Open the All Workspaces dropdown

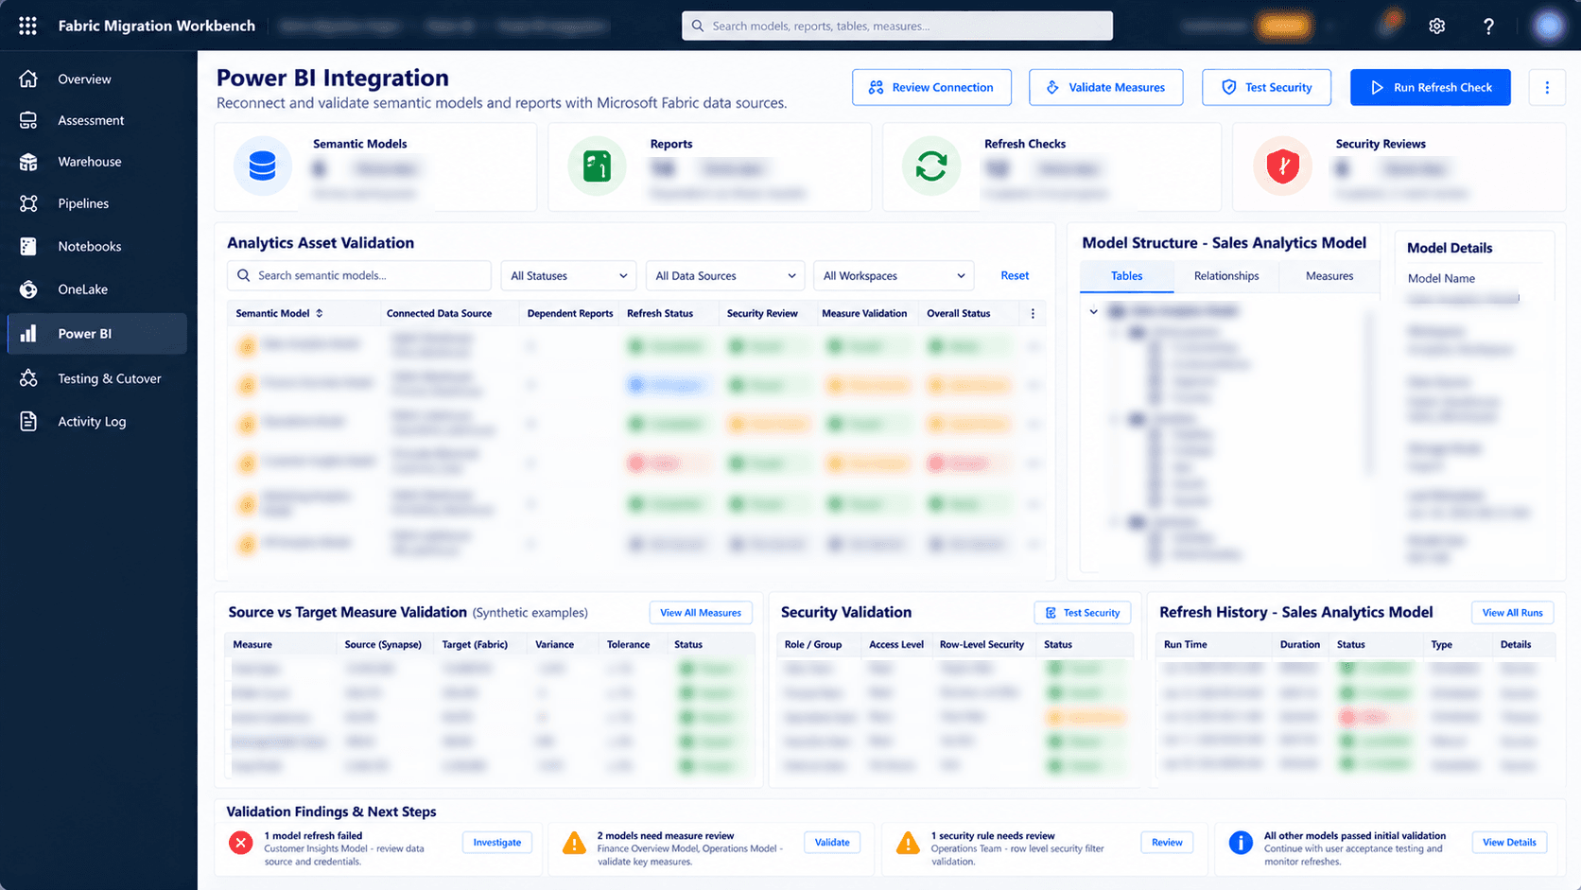[x=894, y=275]
